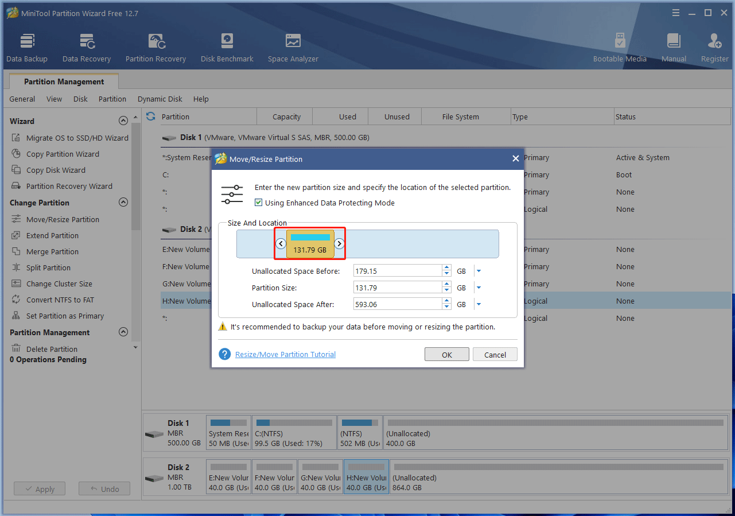Choose Set Partition as Primary
This screenshot has height=516, width=735.
pyautogui.click(x=65, y=316)
